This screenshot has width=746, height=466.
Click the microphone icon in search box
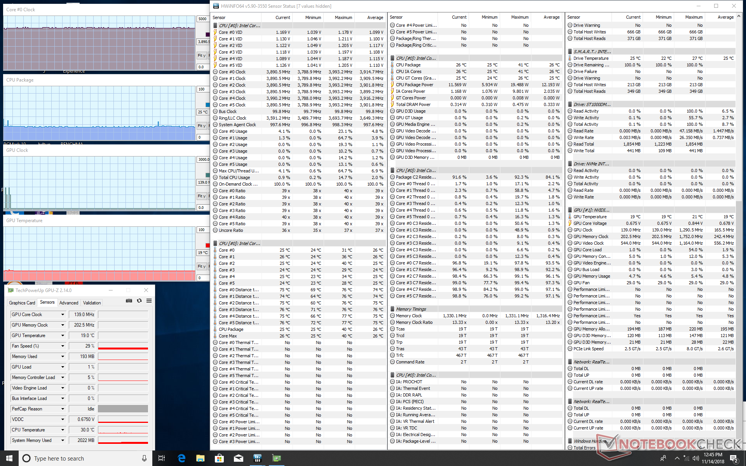click(144, 458)
